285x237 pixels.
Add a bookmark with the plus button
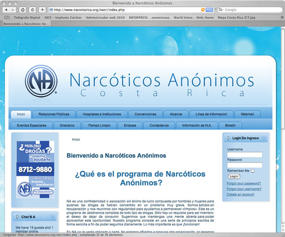point(42,10)
